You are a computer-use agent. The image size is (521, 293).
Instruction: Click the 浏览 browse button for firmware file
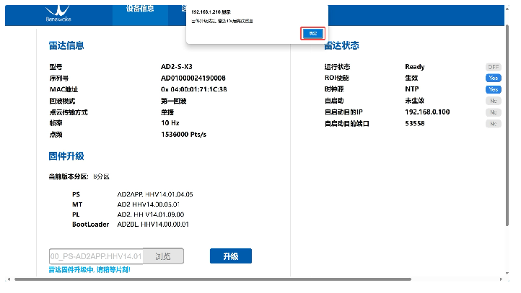(163, 256)
